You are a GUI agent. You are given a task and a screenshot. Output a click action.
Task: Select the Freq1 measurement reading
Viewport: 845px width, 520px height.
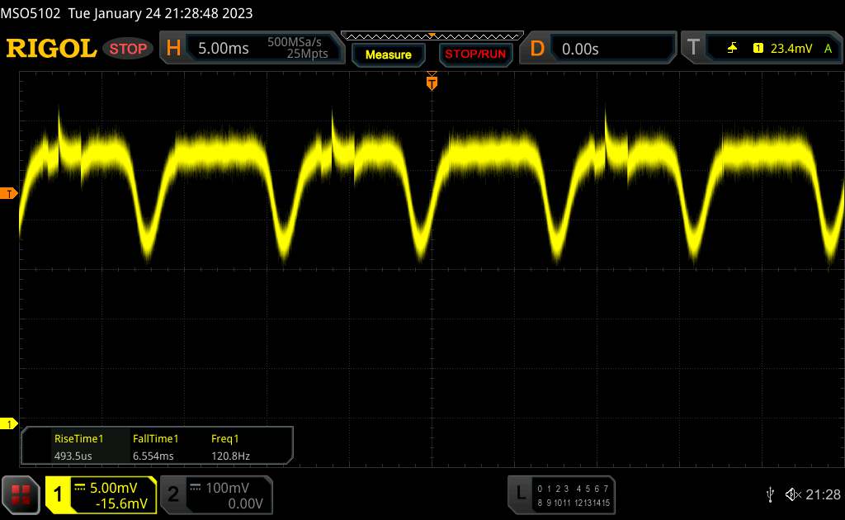229,447
